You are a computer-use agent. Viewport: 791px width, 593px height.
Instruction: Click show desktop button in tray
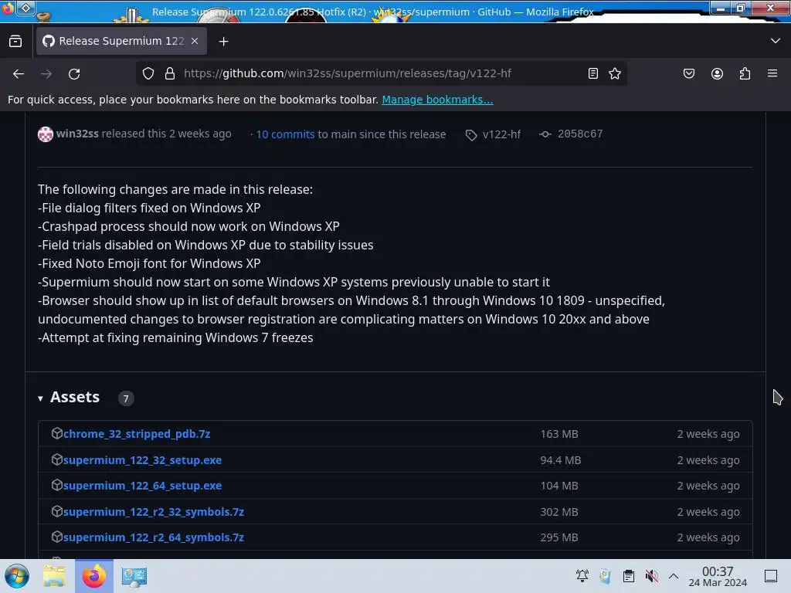[x=771, y=576]
